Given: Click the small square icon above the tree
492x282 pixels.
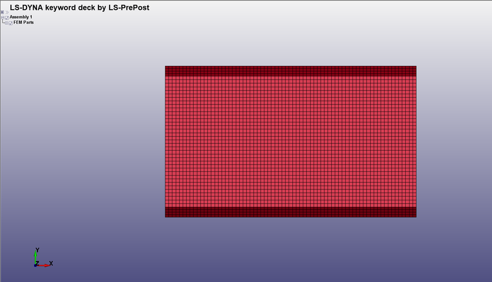Looking at the screenshot, I should coord(2,12).
